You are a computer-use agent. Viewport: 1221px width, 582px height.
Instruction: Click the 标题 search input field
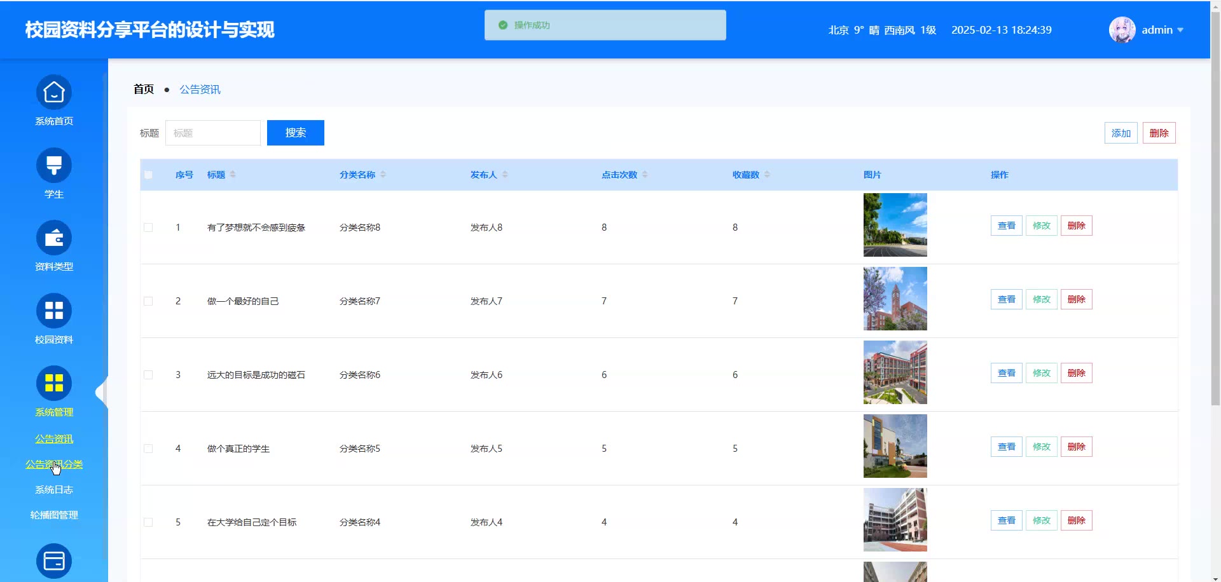coord(213,133)
